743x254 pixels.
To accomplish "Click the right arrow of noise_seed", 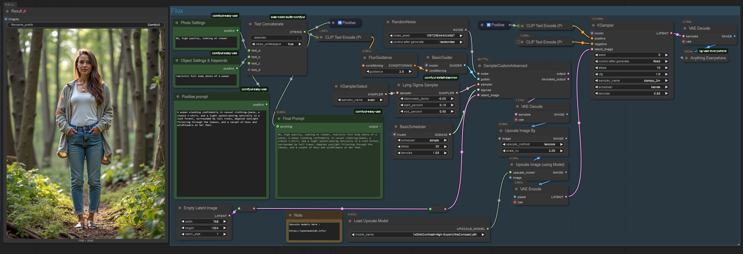I will [461, 36].
